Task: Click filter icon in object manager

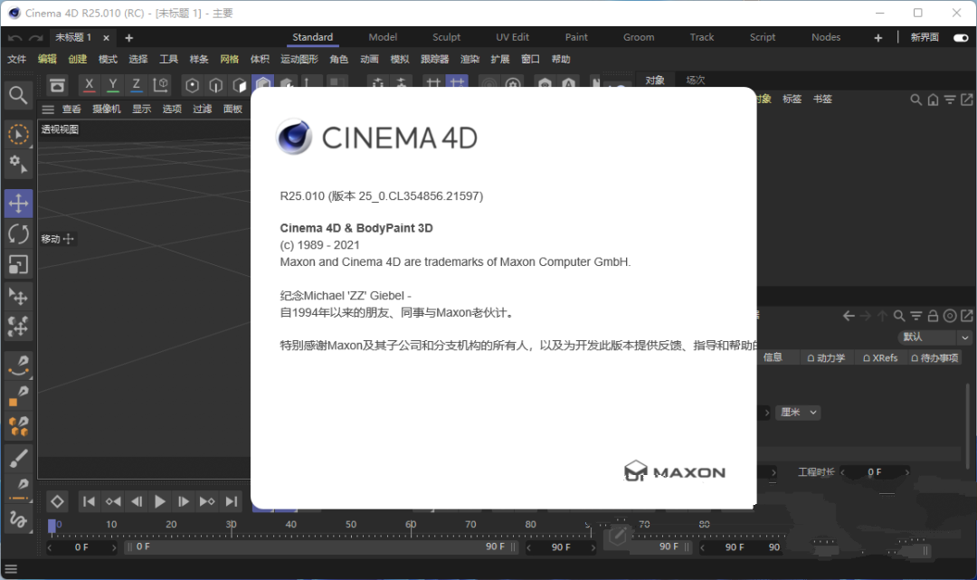Action: coord(950,100)
